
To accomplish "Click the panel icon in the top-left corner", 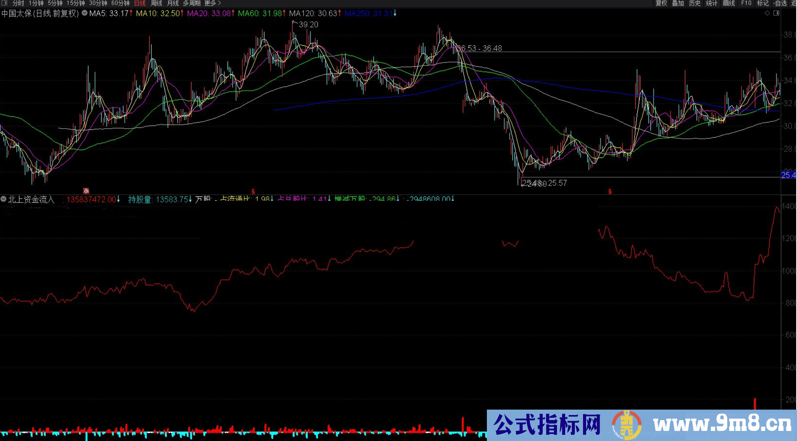I will tap(3, 3).
